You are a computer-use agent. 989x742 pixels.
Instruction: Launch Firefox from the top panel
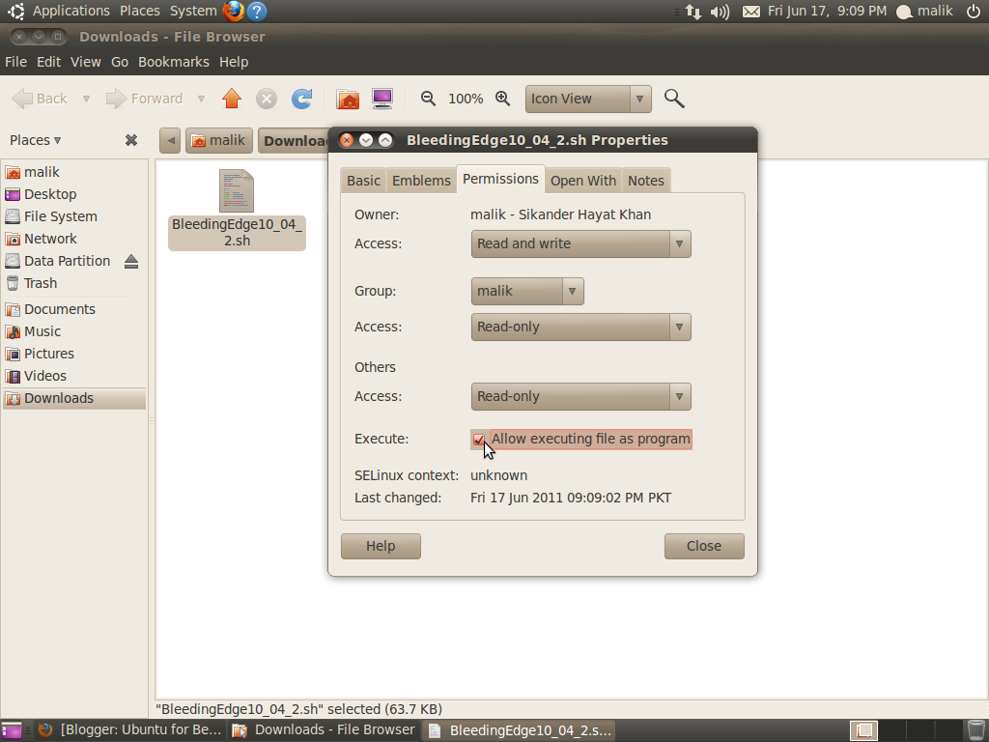pos(234,11)
